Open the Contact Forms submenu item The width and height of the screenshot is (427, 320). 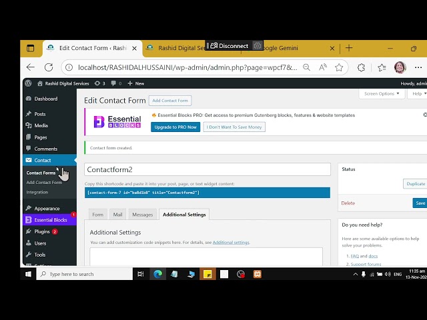point(41,173)
